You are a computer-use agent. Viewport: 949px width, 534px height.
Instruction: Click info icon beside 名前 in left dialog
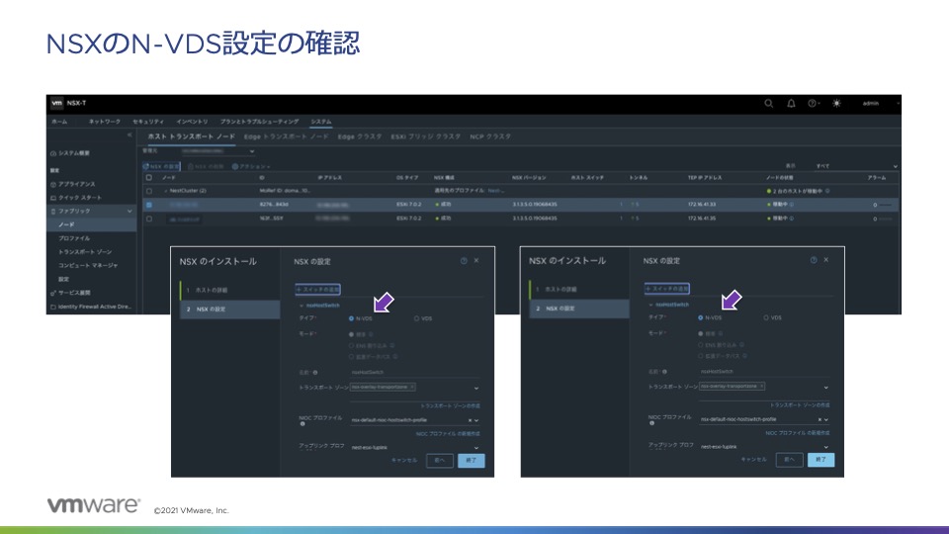pyautogui.click(x=315, y=373)
